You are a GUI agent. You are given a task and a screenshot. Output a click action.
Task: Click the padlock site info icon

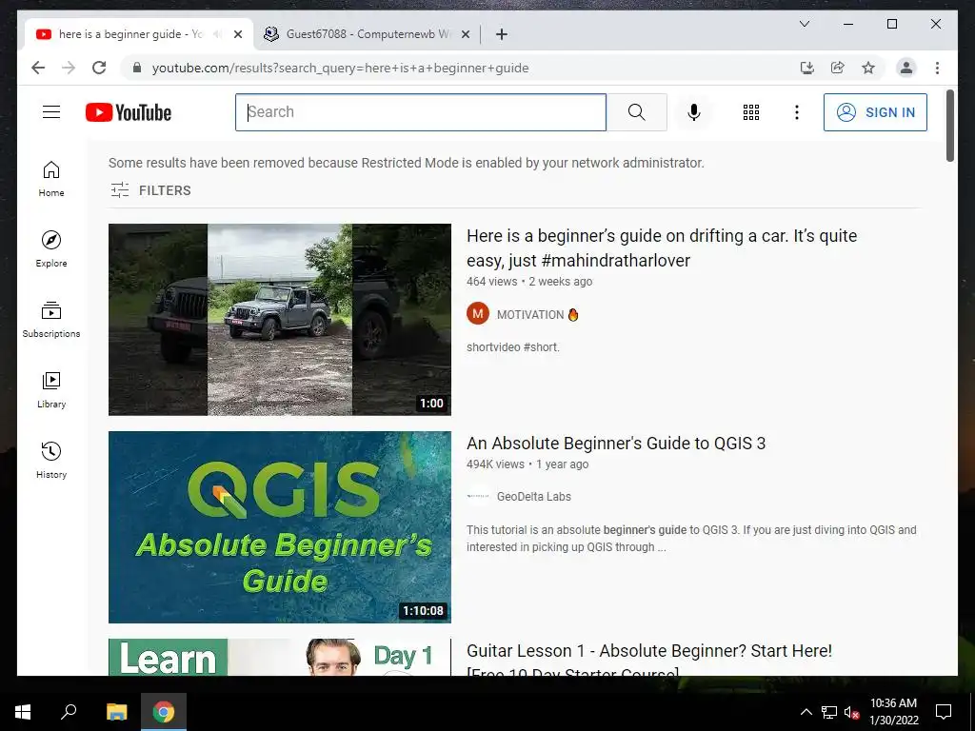tap(137, 68)
